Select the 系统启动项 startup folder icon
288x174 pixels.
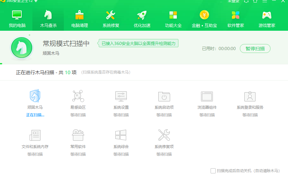coord(164,96)
